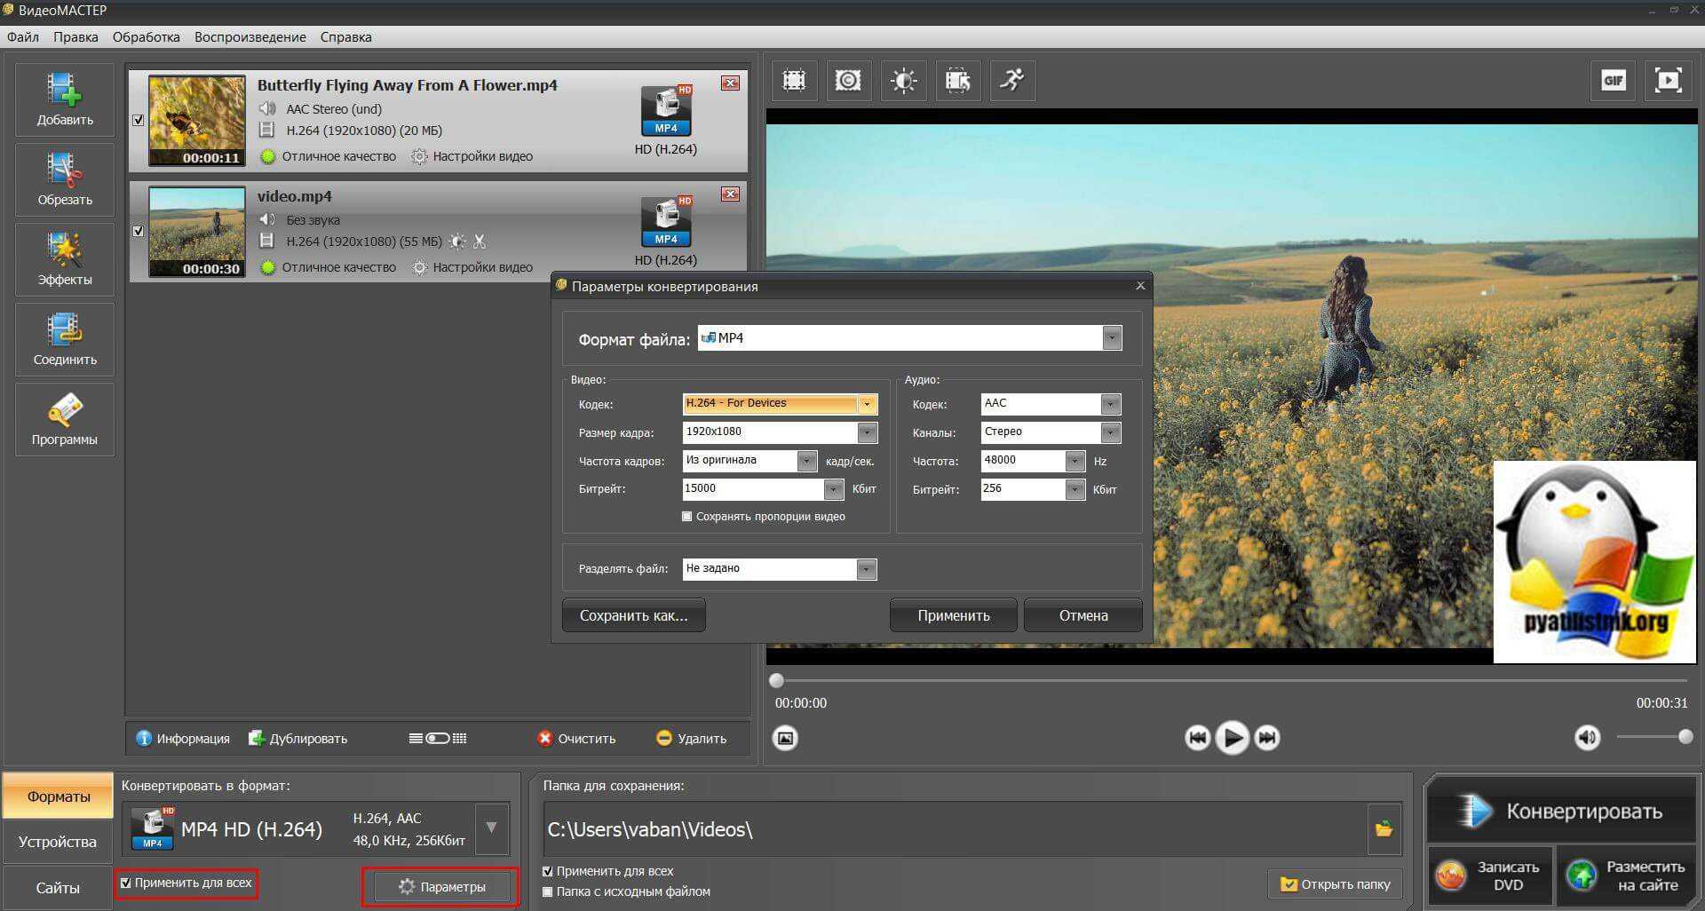Enable Папка с исходным файлом checkbox
This screenshot has width=1705, height=911.
(x=548, y=891)
